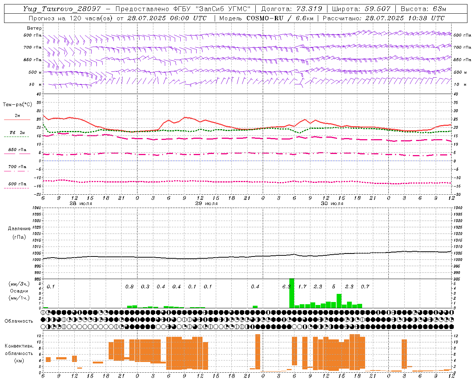The height and width of the screenshot is (379, 473).
Task: Select the Тем-ра(°C) panel label
Action: pos(17,105)
